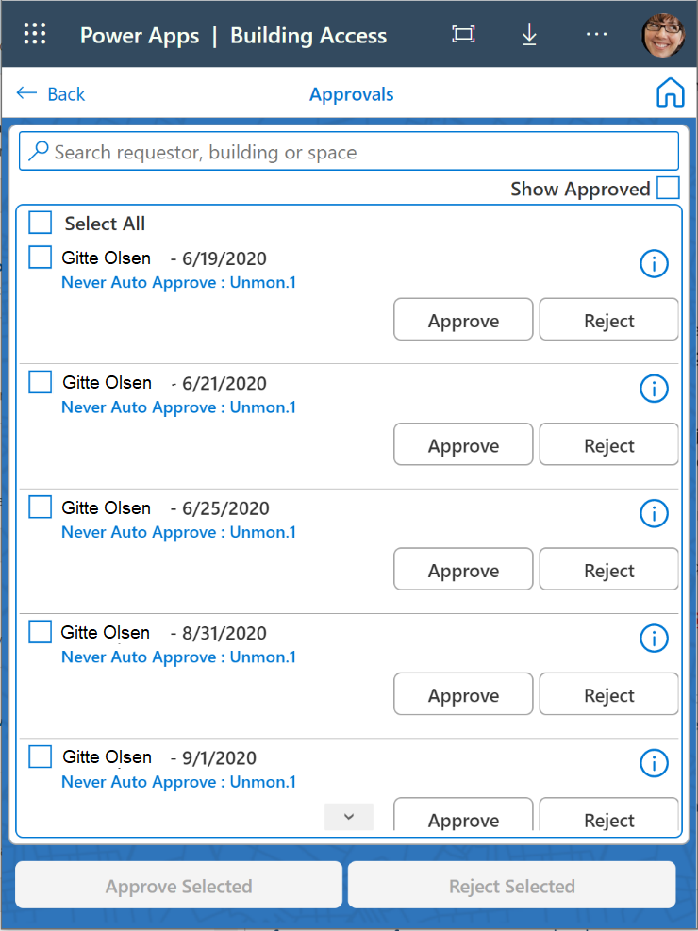Open info for 6/25/2020 request
Image resolution: width=698 pixels, height=931 pixels.
pos(654,513)
